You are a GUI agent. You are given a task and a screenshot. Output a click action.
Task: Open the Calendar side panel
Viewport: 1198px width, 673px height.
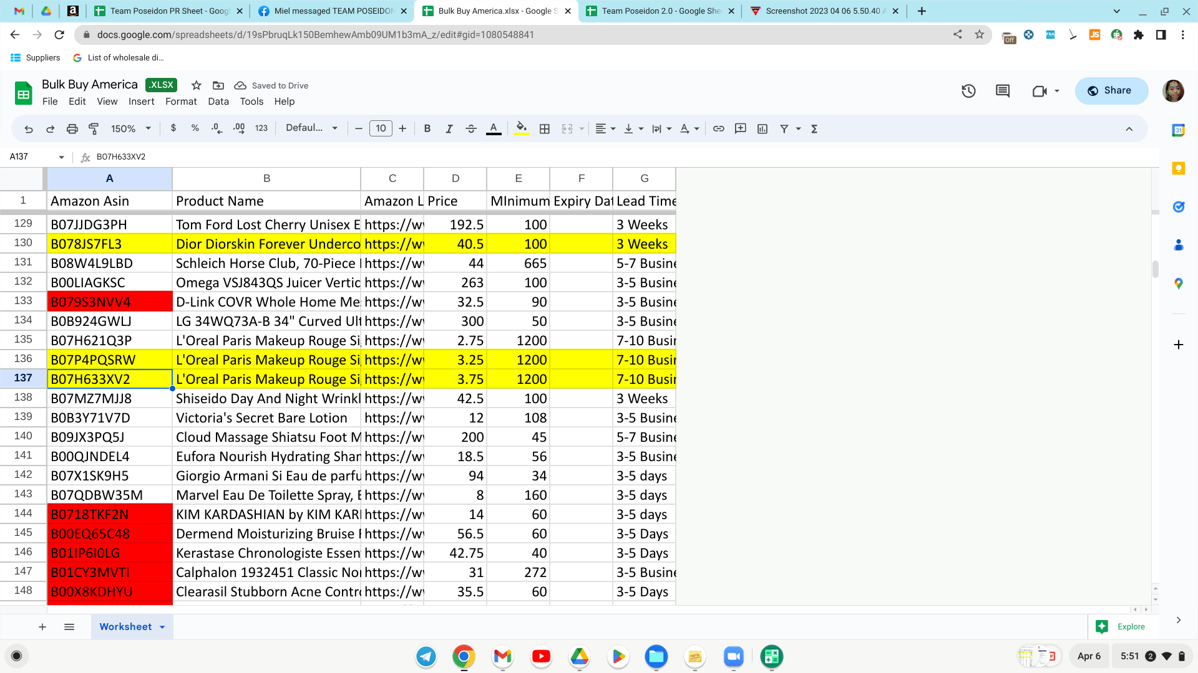(1179, 130)
